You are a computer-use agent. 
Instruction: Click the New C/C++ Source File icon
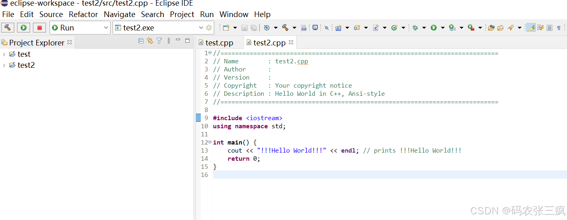pyautogui.click(x=376, y=28)
